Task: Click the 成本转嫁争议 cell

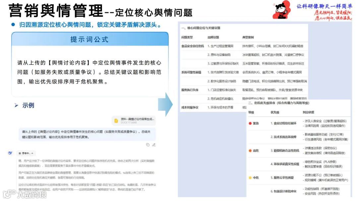Action: 190,107
